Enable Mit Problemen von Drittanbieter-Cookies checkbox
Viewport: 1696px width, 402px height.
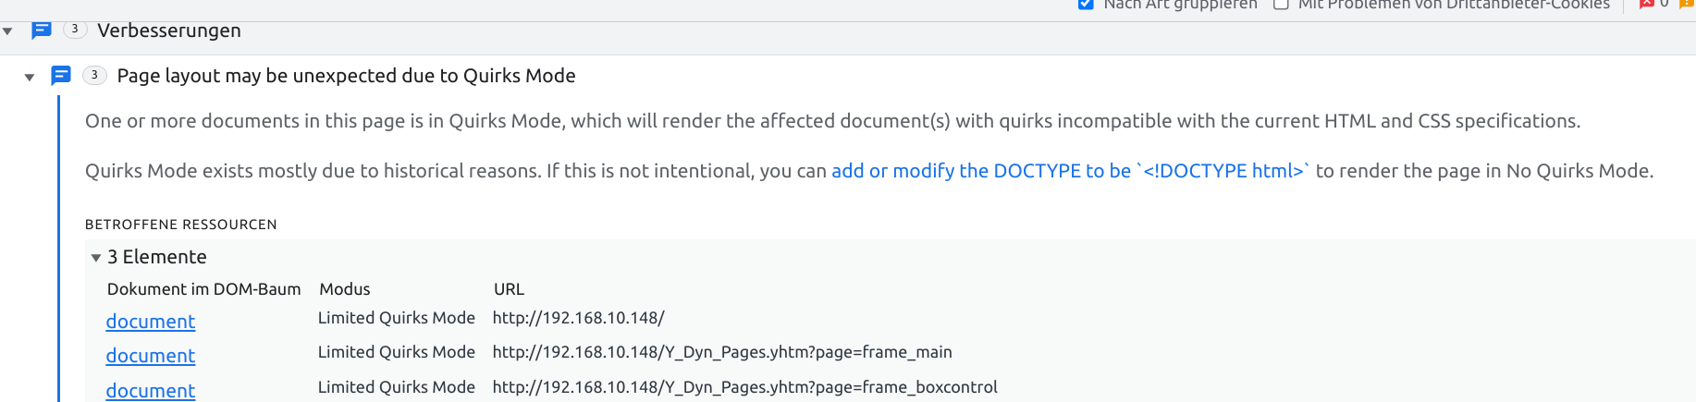(x=1281, y=5)
